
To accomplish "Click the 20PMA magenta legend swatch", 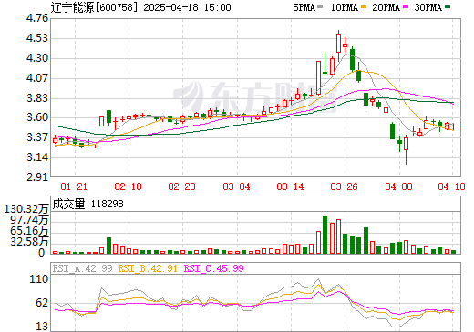I will [x=406, y=7].
